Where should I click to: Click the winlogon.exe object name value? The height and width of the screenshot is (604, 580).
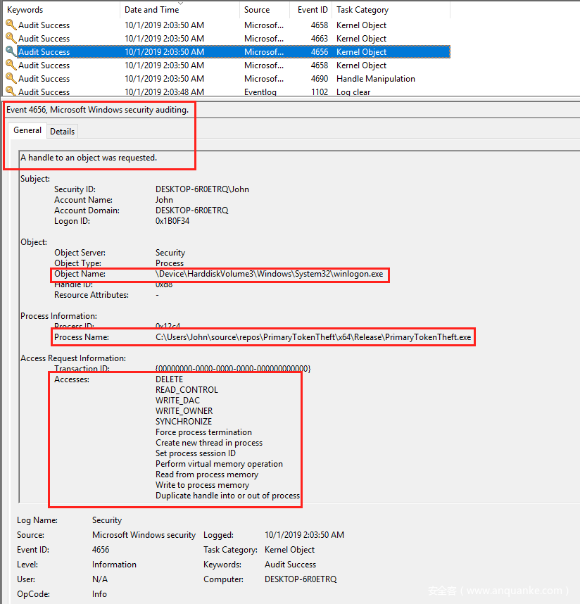270,274
